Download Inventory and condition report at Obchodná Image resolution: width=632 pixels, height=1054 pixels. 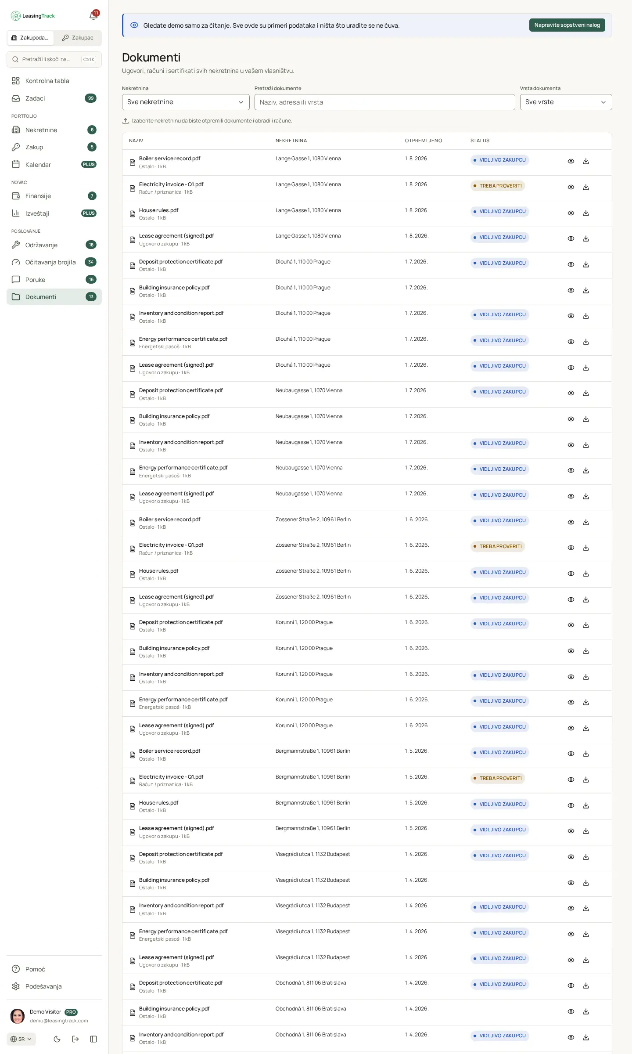(x=585, y=1037)
